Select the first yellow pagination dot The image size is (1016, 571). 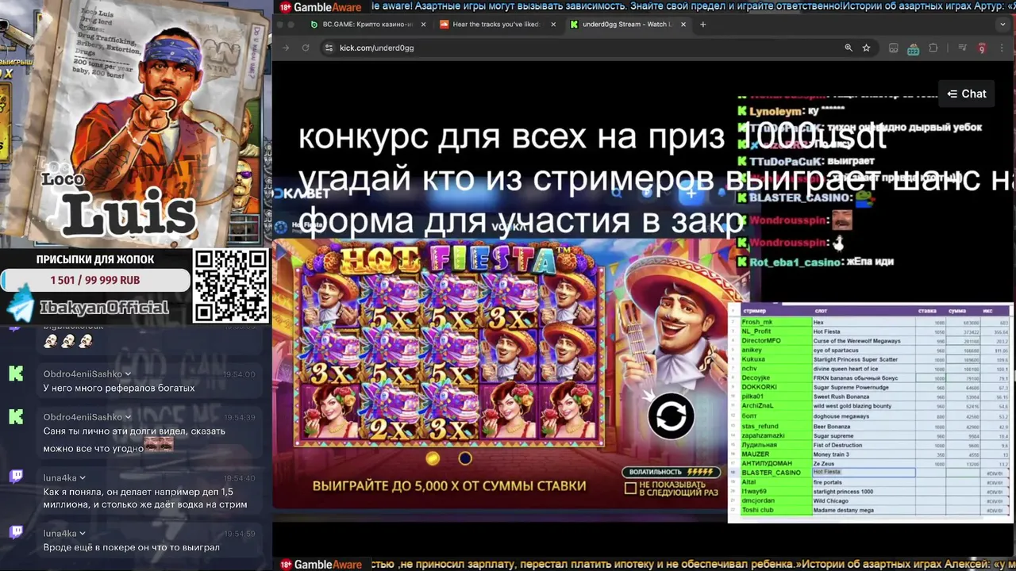(x=433, y=458)
